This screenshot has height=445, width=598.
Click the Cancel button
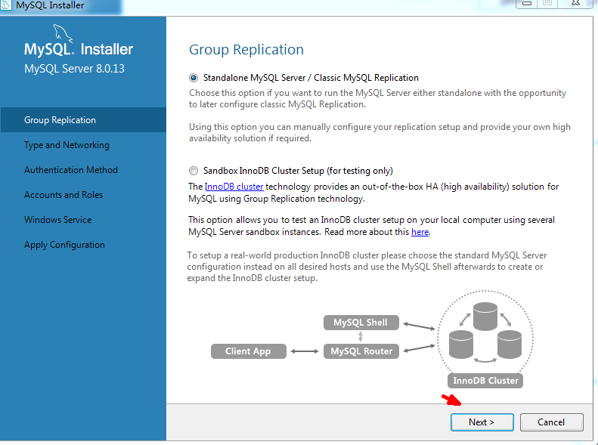(551, 422)
